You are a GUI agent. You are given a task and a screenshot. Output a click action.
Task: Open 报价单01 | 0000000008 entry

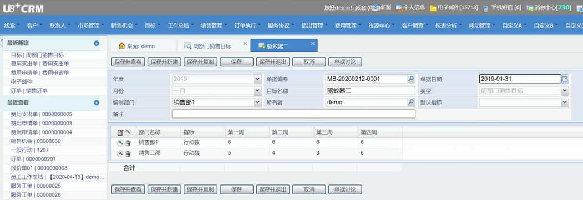click(39, 168)
